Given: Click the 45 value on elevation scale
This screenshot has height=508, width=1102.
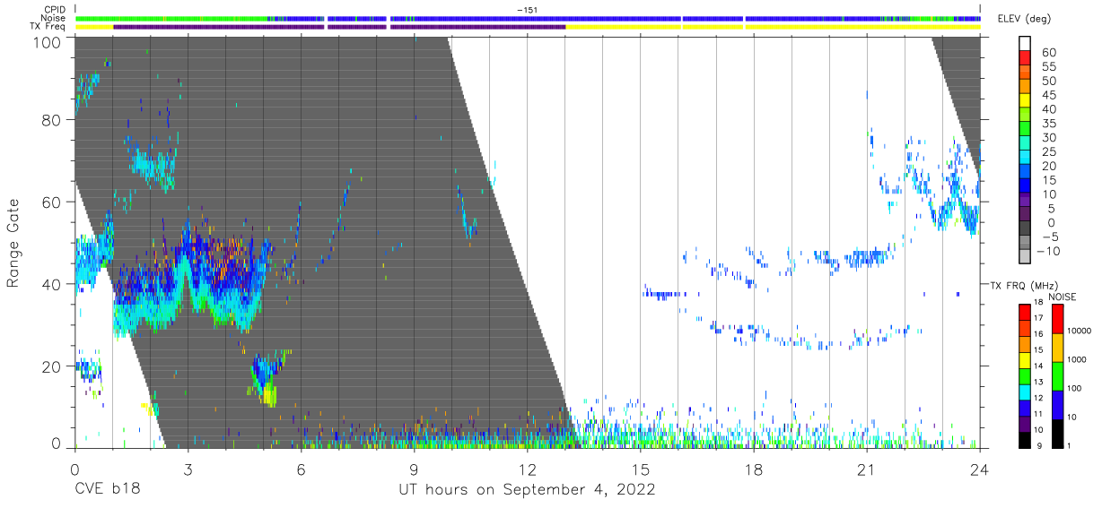Looking at the screenshot, I should click(x=1049, y=95).
